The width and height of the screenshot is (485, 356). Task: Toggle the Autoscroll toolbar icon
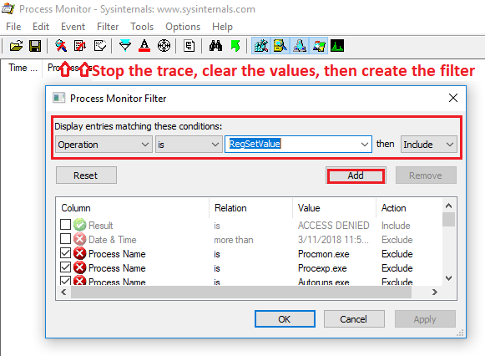pyautogui.click(x=80, y=46)
